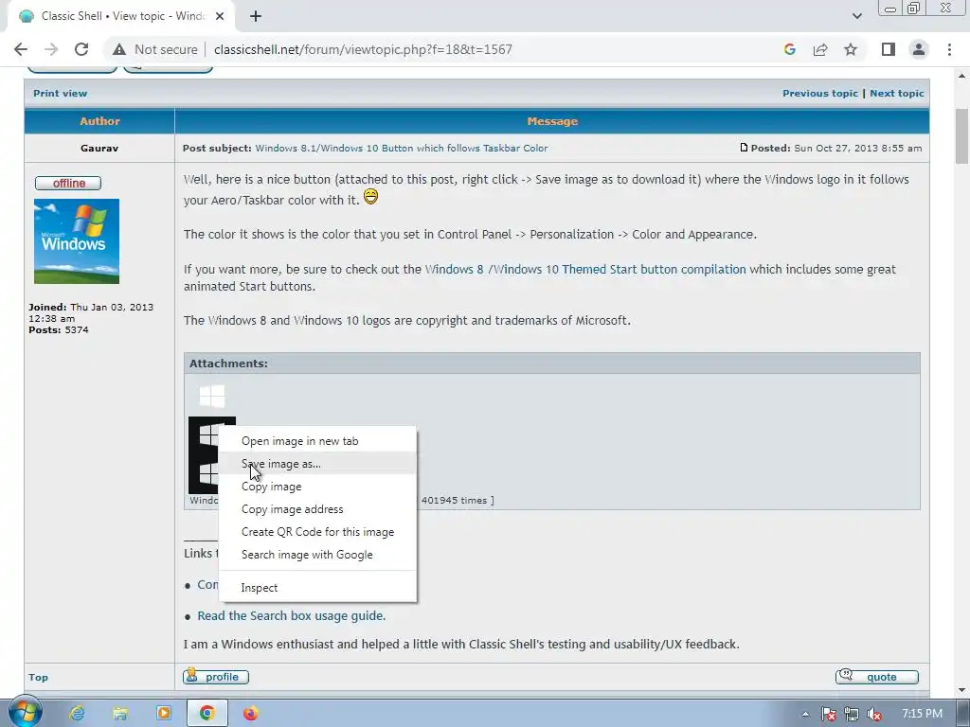Click the page scrollbar up arrow

click(x=962, y=76)
